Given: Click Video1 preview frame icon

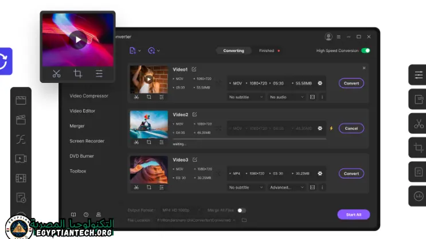Looking at the screenshot, I should tap(312, 97).
